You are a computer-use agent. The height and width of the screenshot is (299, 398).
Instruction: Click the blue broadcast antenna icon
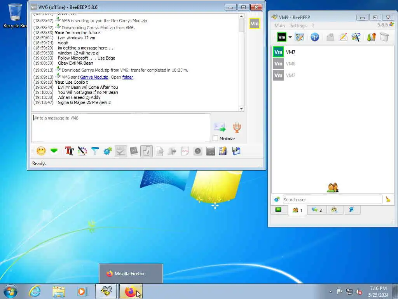point(315,37)
